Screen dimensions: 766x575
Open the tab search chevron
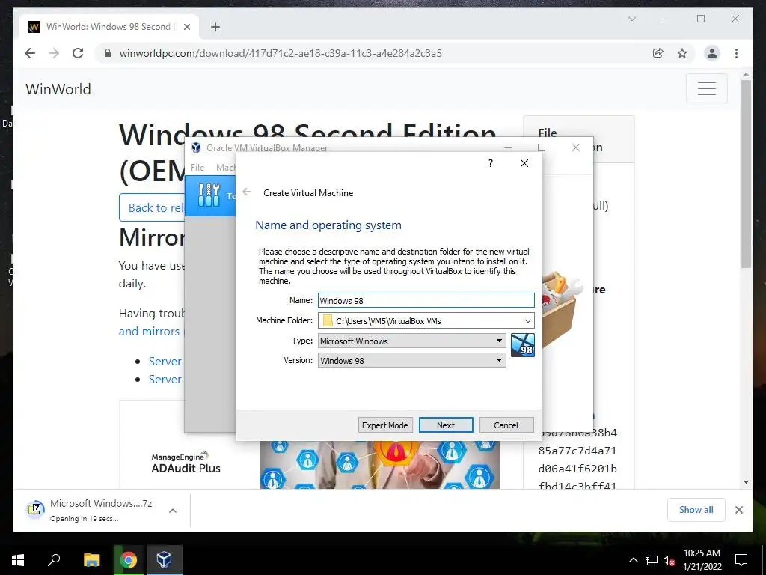click(631, 19)
